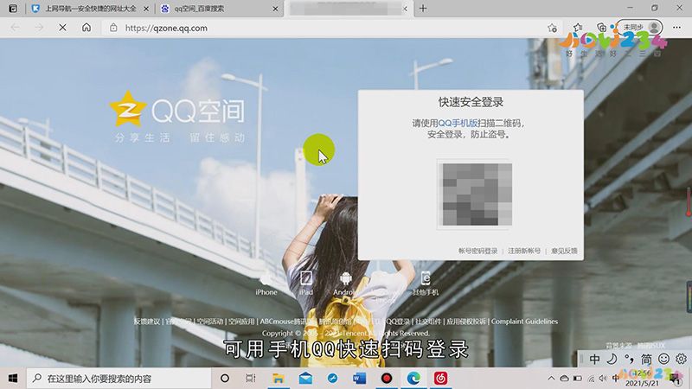Open the 反馈建议 footer link
The image size is (692, 389).
(147, 322)
